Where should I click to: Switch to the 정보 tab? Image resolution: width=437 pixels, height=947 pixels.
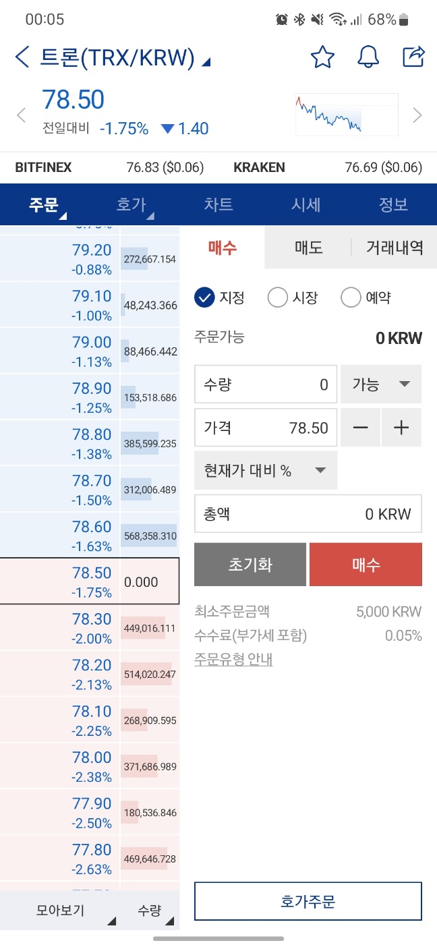point(393,204)
